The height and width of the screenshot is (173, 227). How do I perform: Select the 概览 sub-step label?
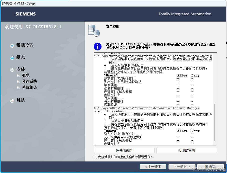point(26,75)
